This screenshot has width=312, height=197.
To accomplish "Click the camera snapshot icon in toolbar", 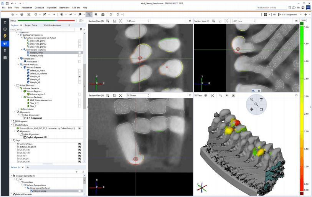I will click(103, 14).
